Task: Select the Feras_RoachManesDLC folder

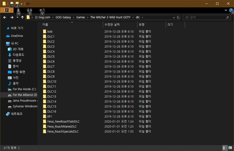Action: click(x=62, y=127)
